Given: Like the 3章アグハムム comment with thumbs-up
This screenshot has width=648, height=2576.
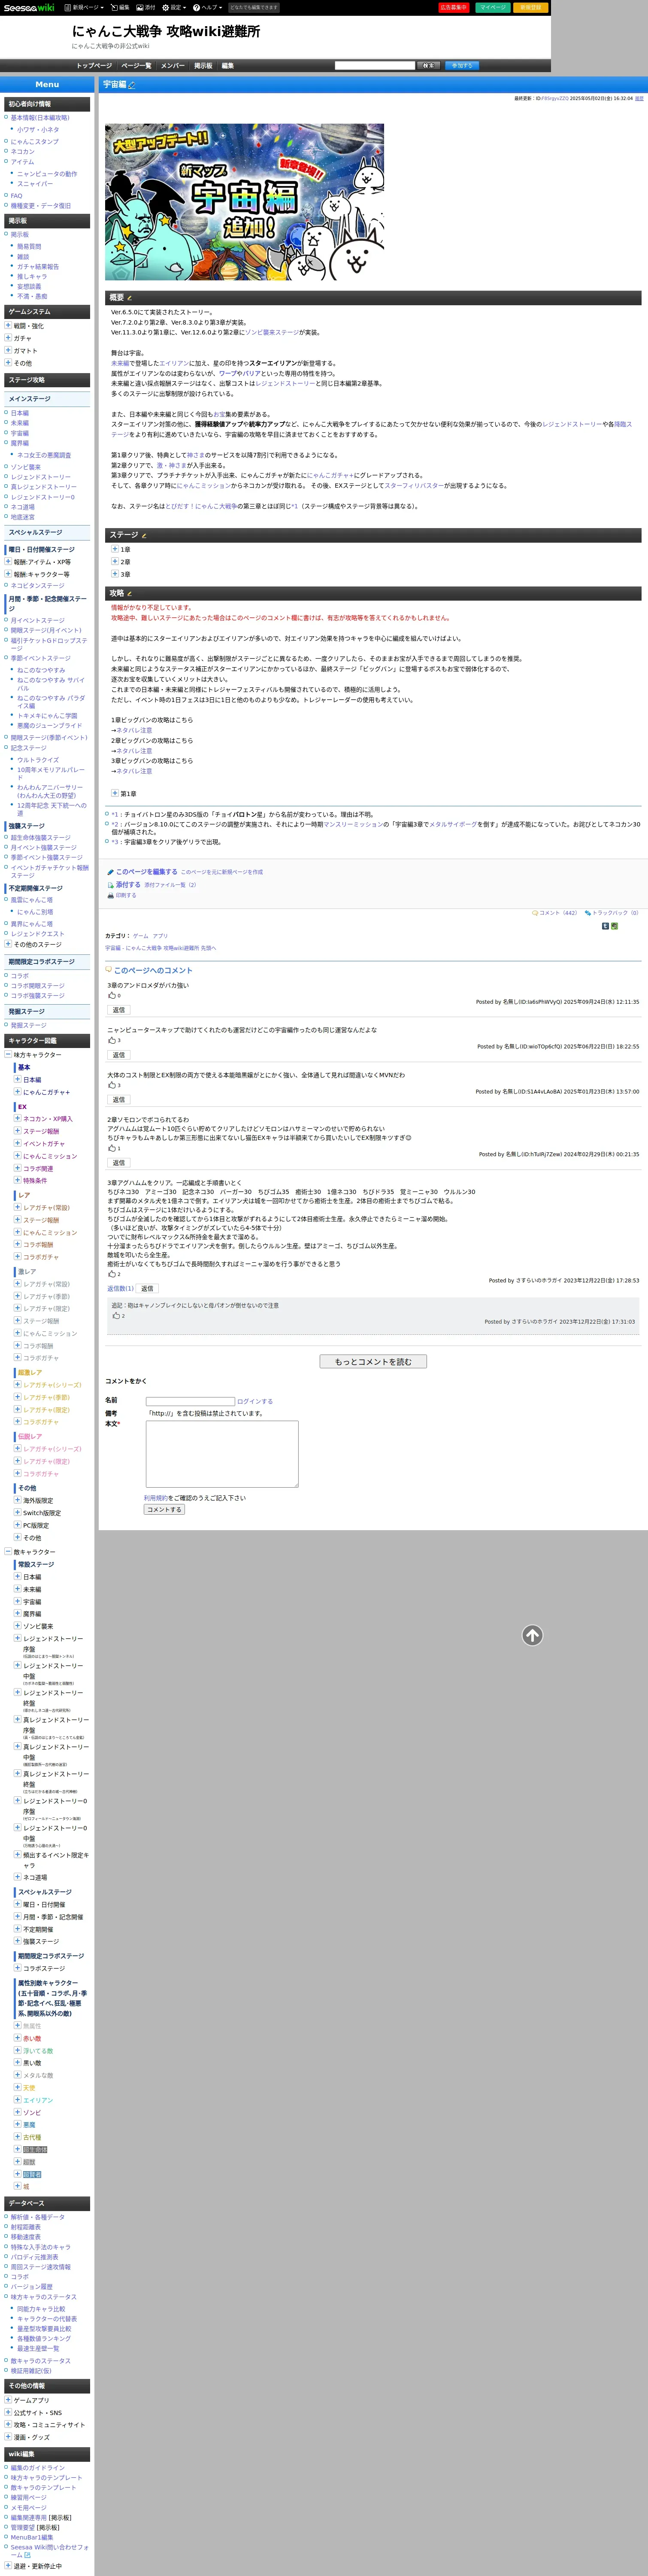Looking at the screenshot, I should [112, 1274].
